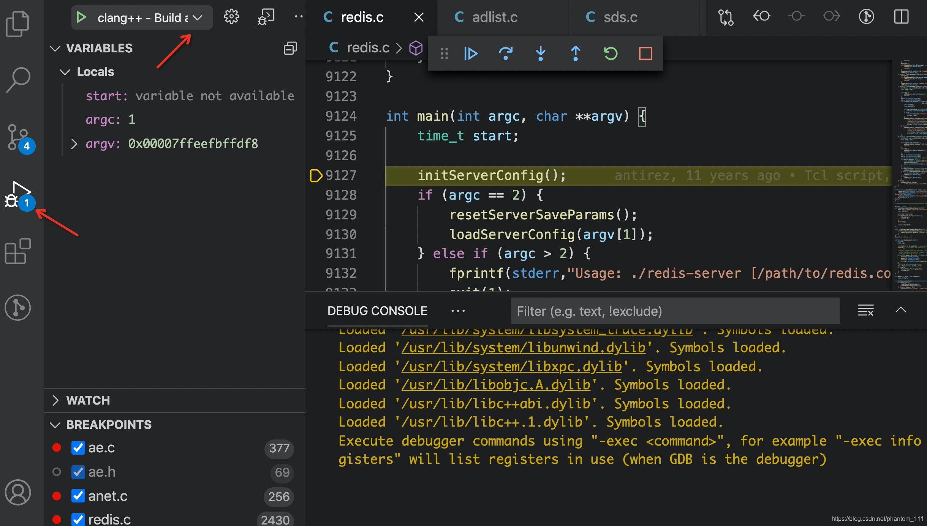The width and height of the screenshot is (927, 526).
Task: Click breakpoint line number 377 for ae.c
Action: pyautogui.click(x=279, y=448)
